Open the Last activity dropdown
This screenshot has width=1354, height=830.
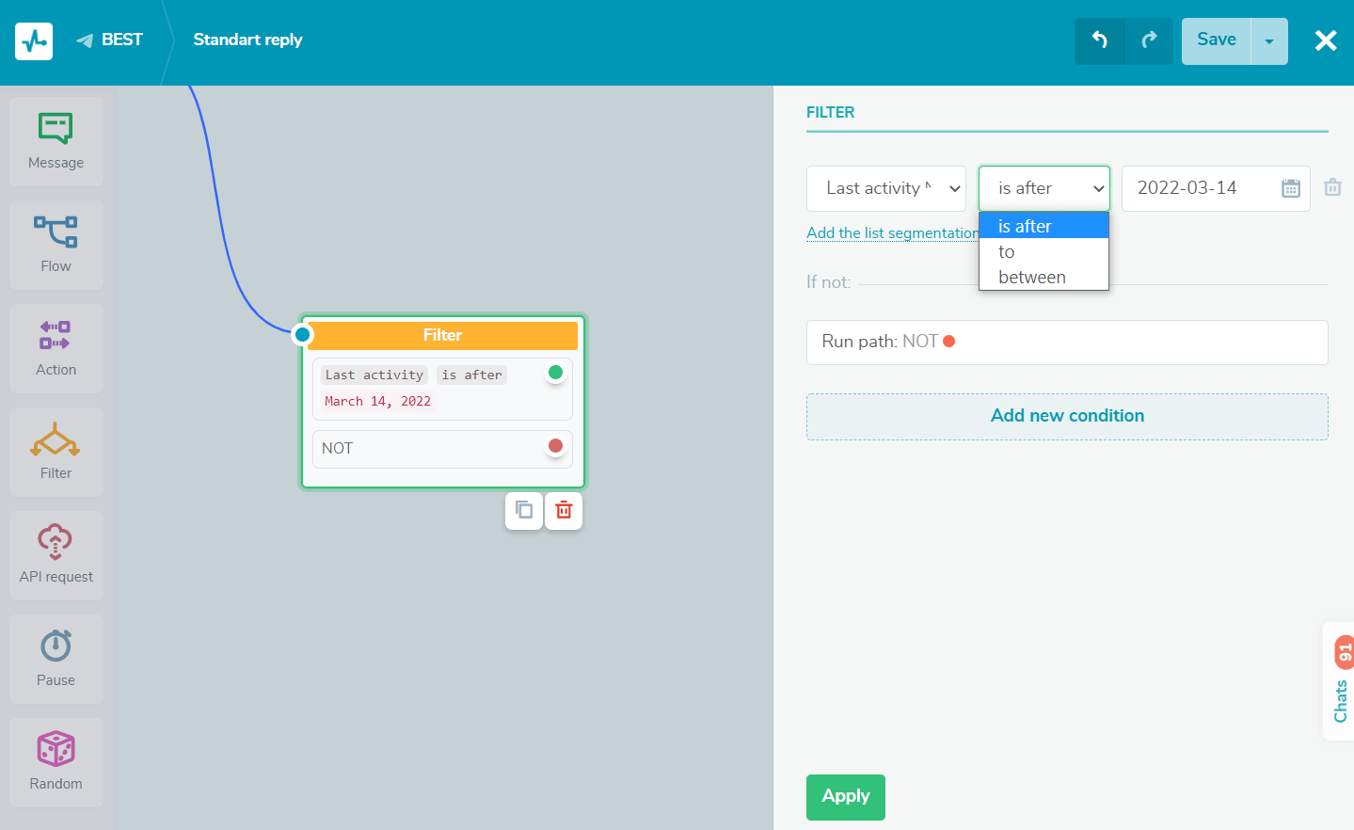[885, 188]
